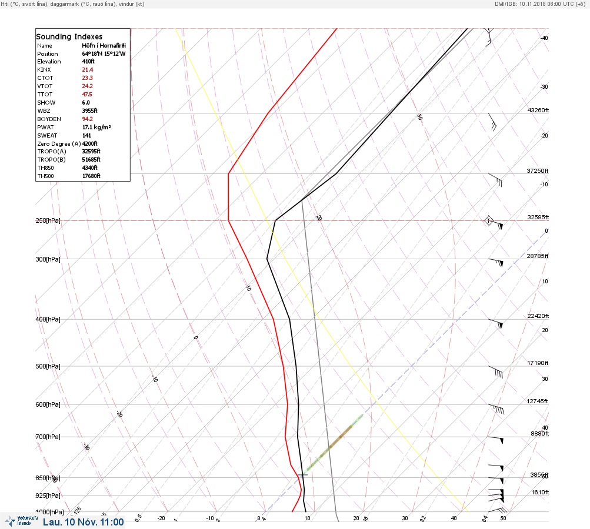Screen dimensions: 590x529
Task: Select the VTOT value 24.2
Action: coord(88,86)
